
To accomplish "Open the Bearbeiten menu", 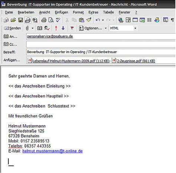I will [26, 12].
